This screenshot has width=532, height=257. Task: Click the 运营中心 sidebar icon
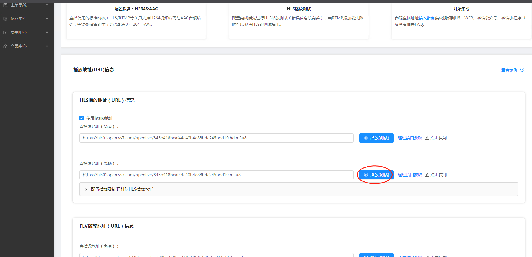point(5,19)
